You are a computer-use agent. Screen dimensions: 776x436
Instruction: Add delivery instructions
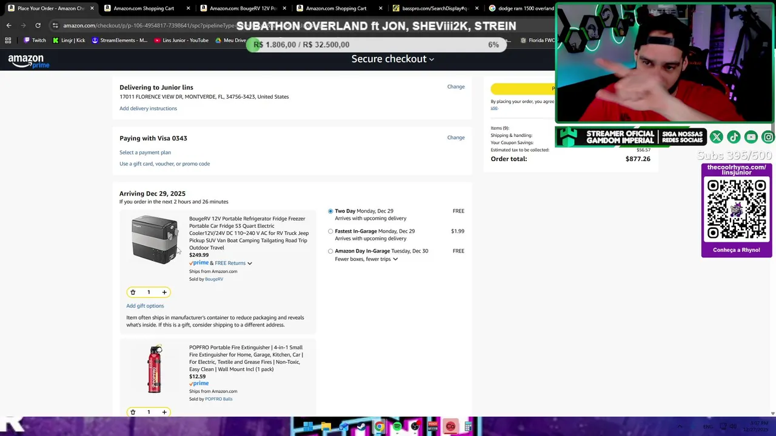(148, 108)
